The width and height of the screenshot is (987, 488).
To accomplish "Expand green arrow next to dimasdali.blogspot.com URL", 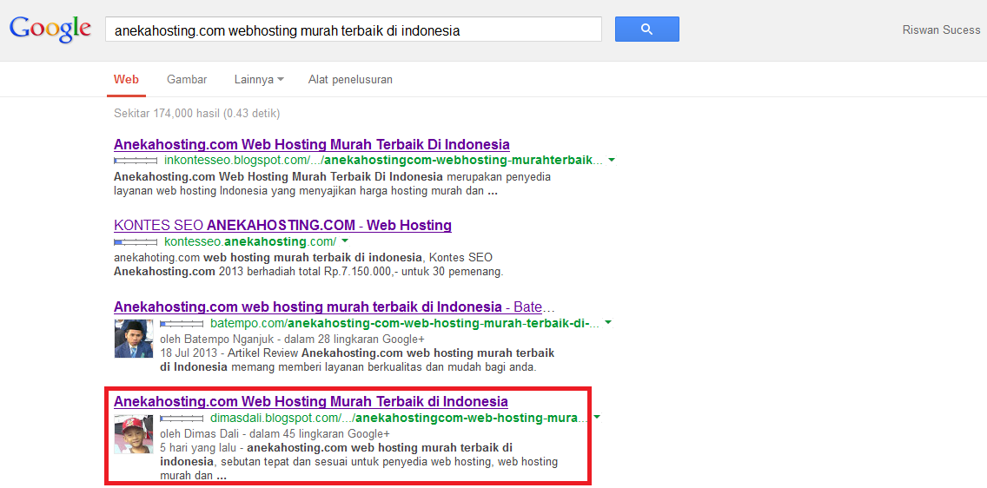I will [x=597, y=417].
